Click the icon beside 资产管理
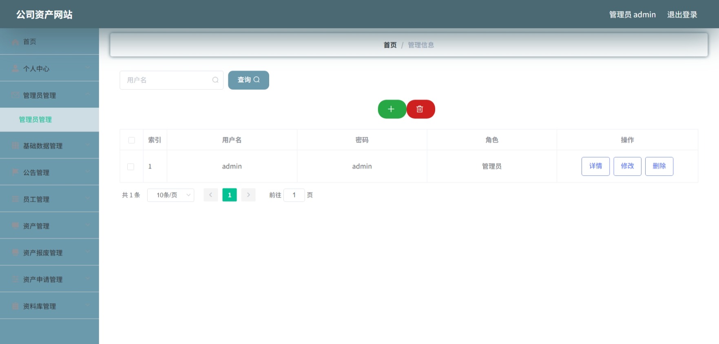719x344 pixels. pos(15,225)
